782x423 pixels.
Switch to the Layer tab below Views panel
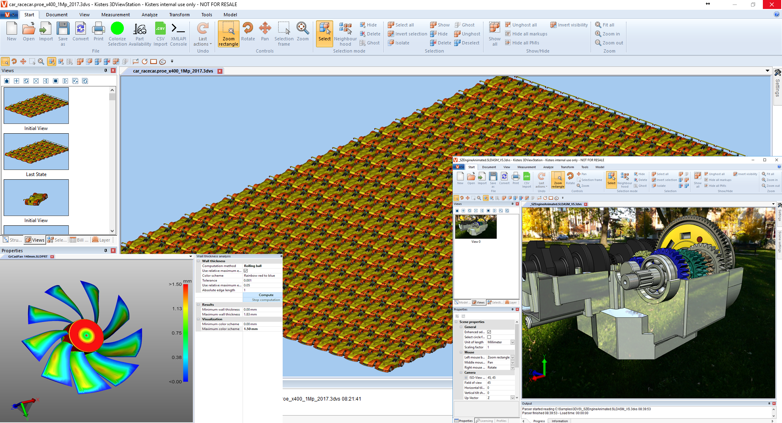click(x=101, y=240)
